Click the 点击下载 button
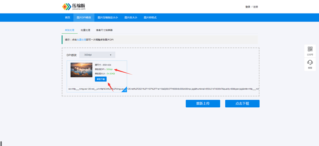This screenshot has width=319, height=146. [x=242, y=103]
